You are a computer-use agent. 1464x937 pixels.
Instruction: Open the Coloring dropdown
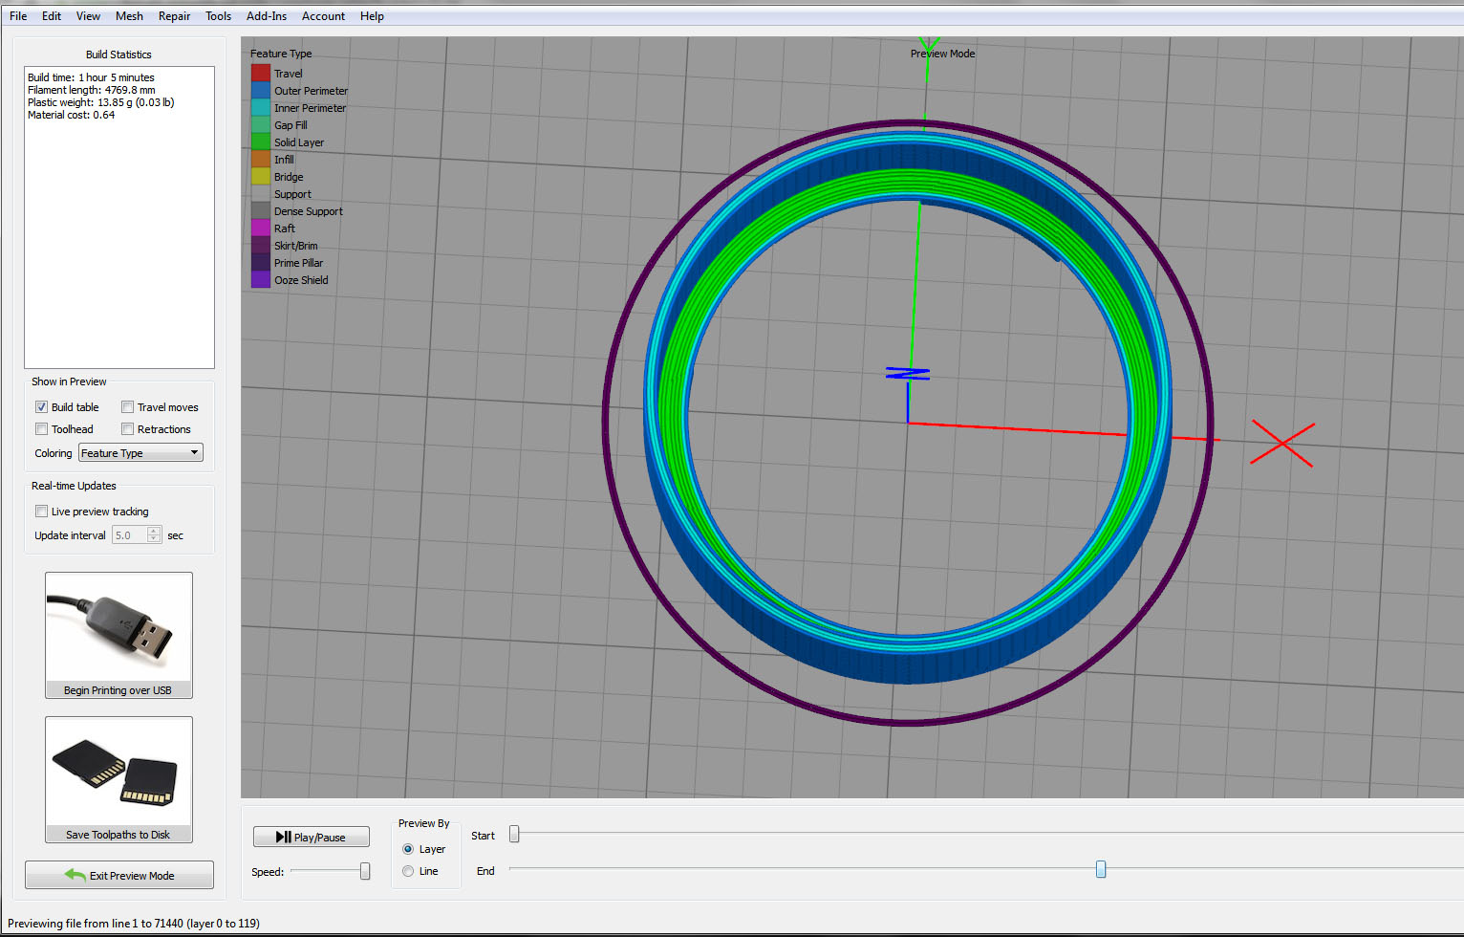(x=140, y=453)
